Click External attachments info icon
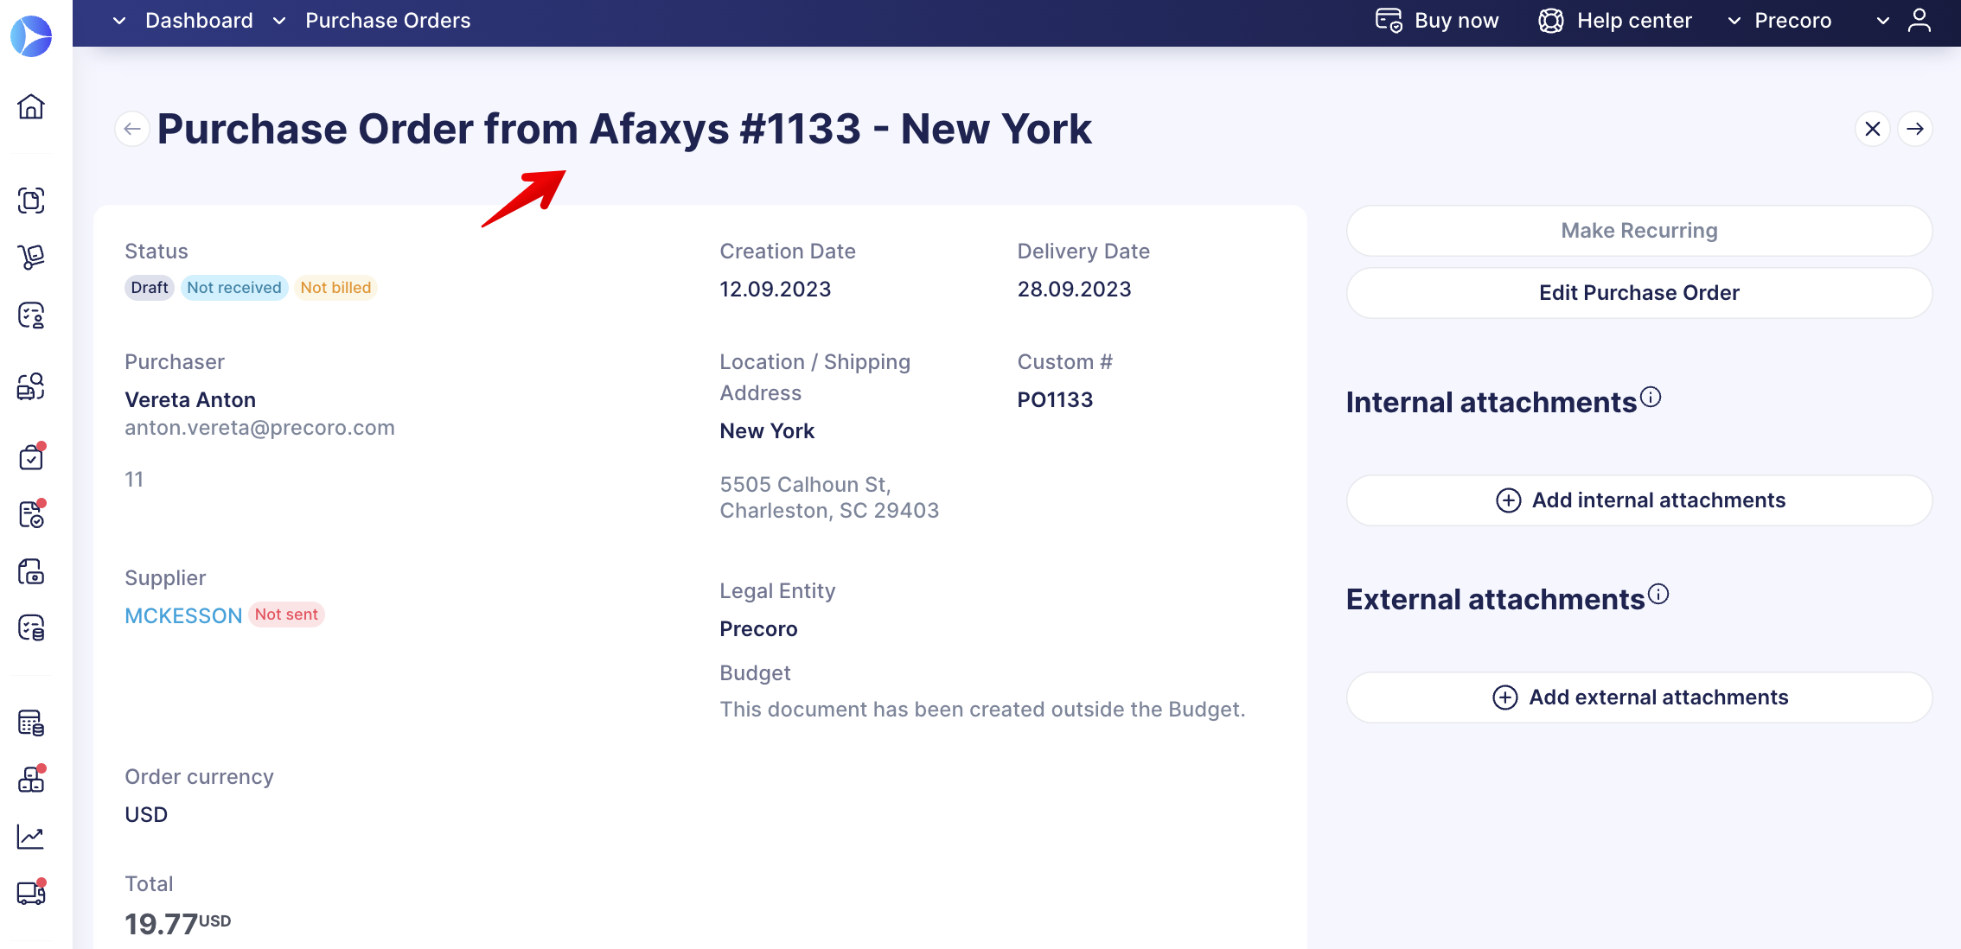 coord(1658,594)
